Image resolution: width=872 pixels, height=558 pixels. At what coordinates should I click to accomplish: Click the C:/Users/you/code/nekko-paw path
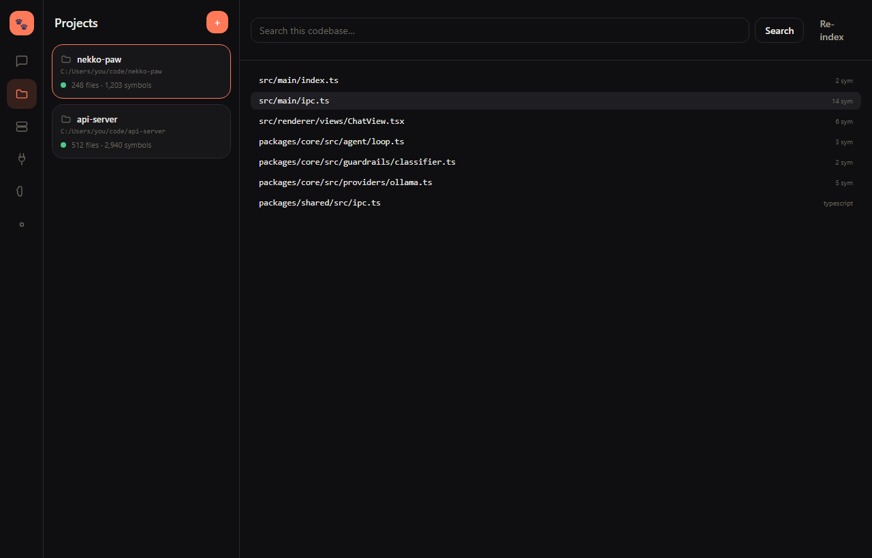pyautogui.click(x=111, y=71)
